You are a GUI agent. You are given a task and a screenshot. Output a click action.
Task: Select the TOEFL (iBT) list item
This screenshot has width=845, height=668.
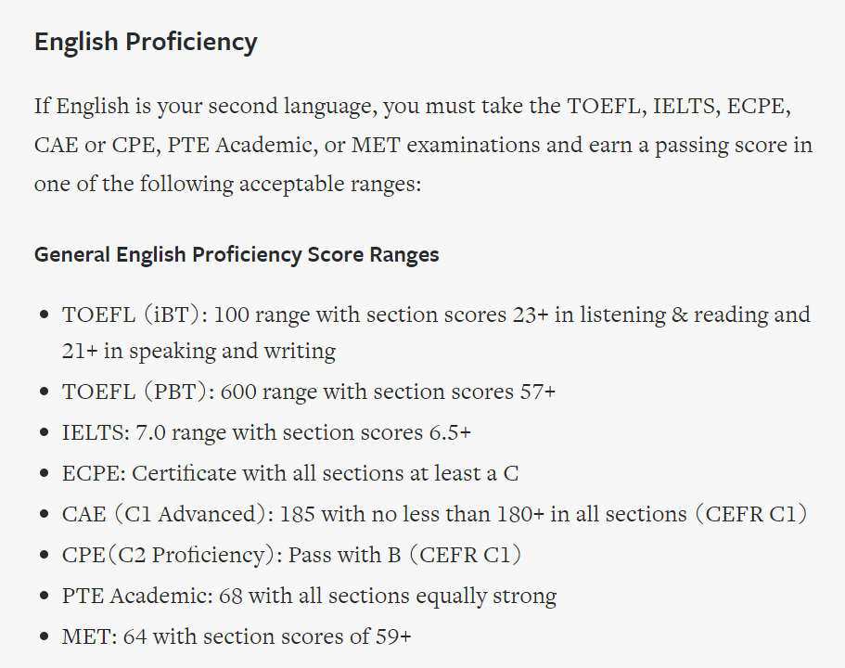[x=436, y=332]
